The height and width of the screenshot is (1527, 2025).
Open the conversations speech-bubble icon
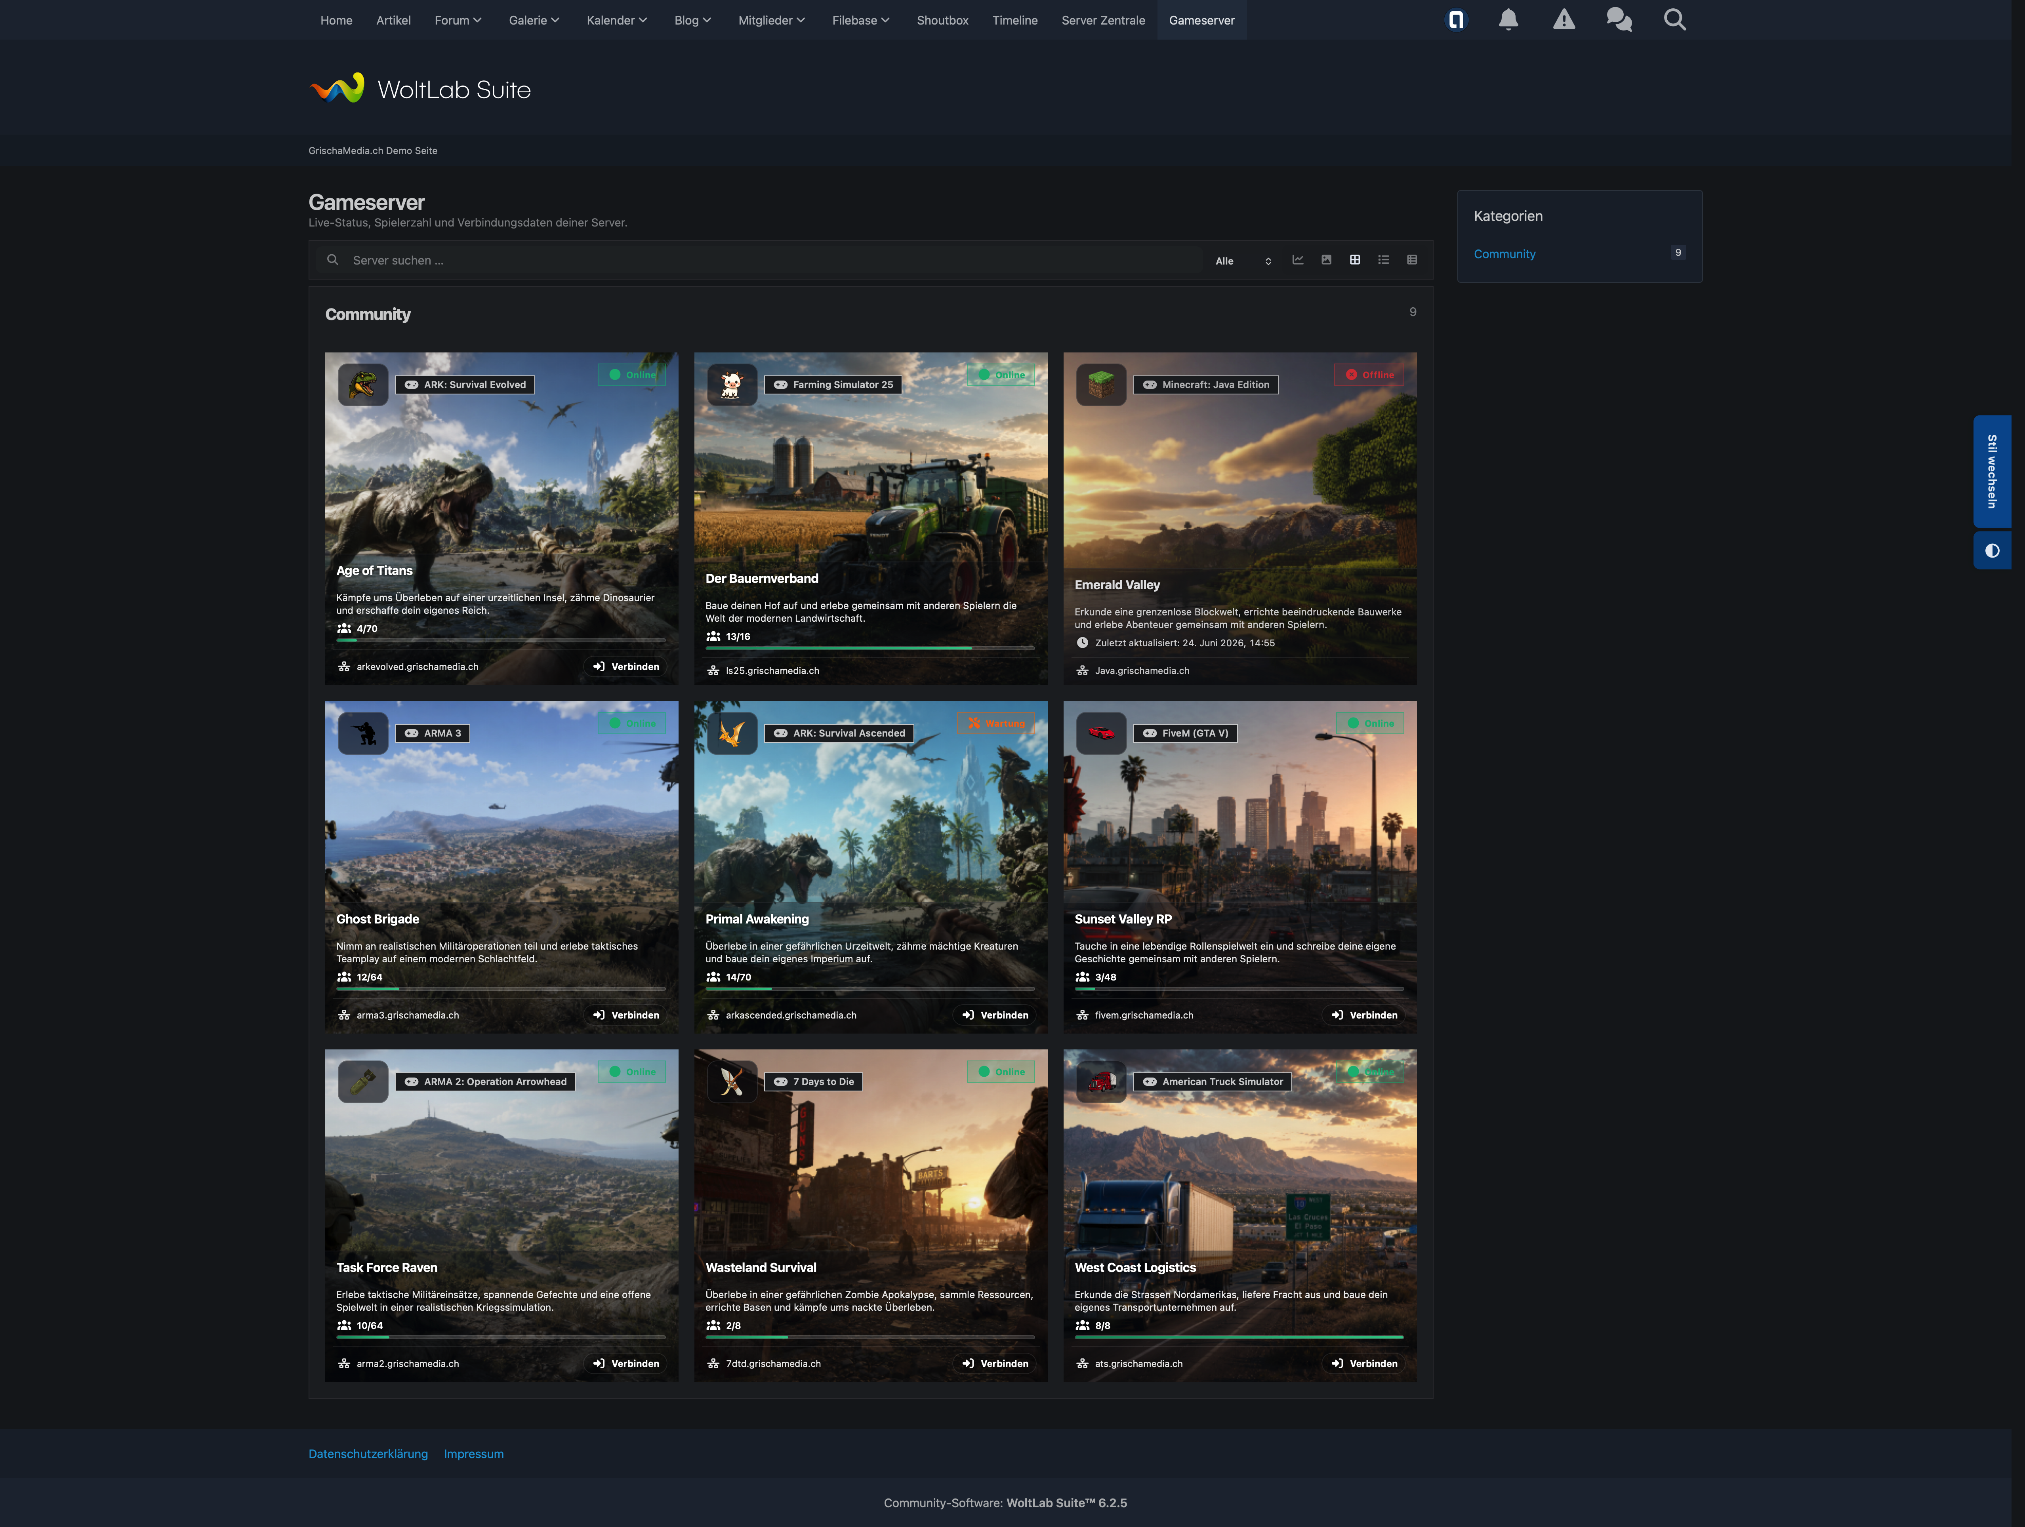tap(1619, 19)
